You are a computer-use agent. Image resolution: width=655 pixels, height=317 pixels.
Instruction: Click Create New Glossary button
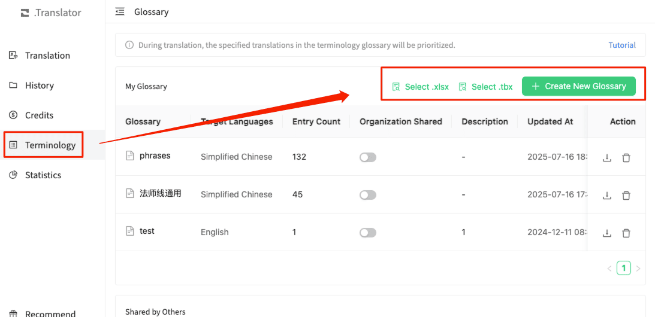578,86
